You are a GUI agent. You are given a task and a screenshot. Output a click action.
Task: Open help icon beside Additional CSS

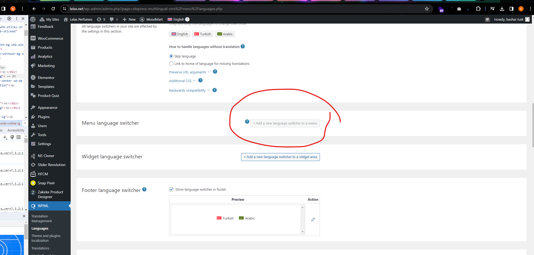200,80
